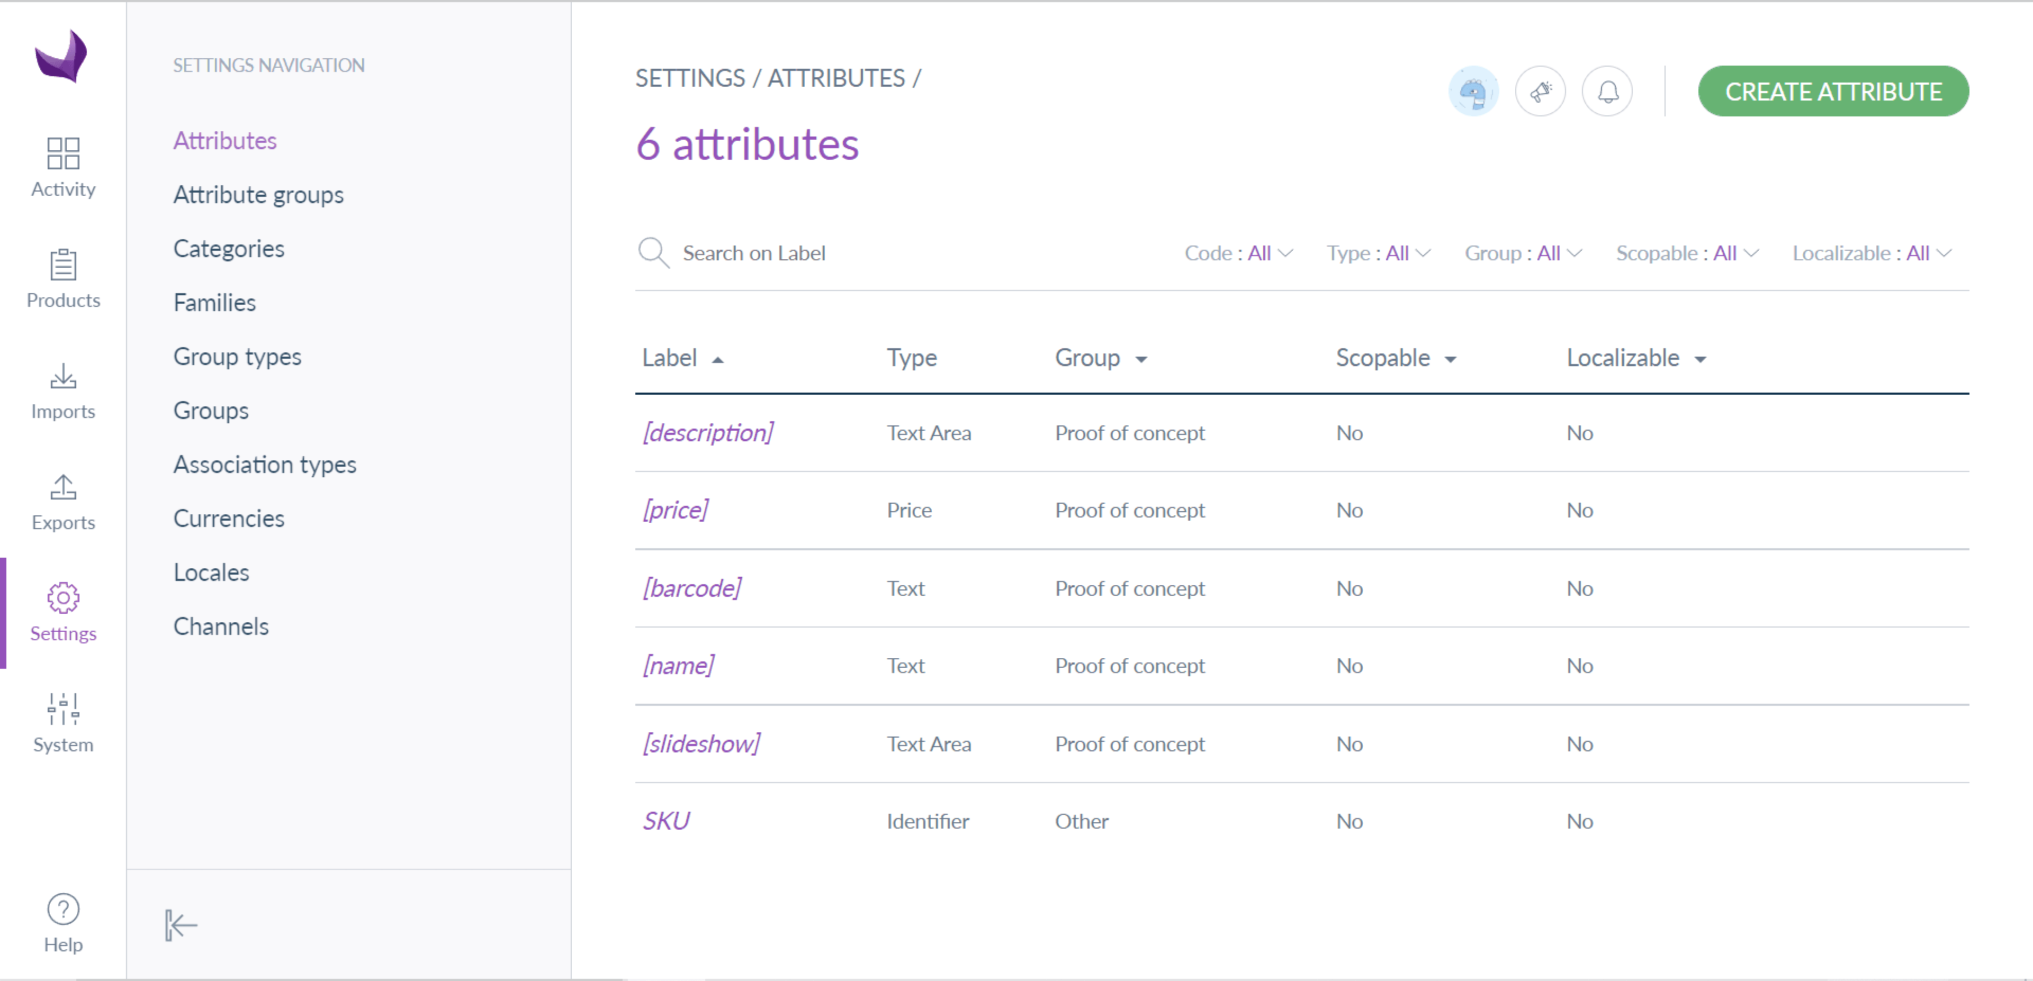Image resolution: width=2033 pixels, height=981 pixels.
Task: Open the notifications bell icon
Action: coord(1607,92)
